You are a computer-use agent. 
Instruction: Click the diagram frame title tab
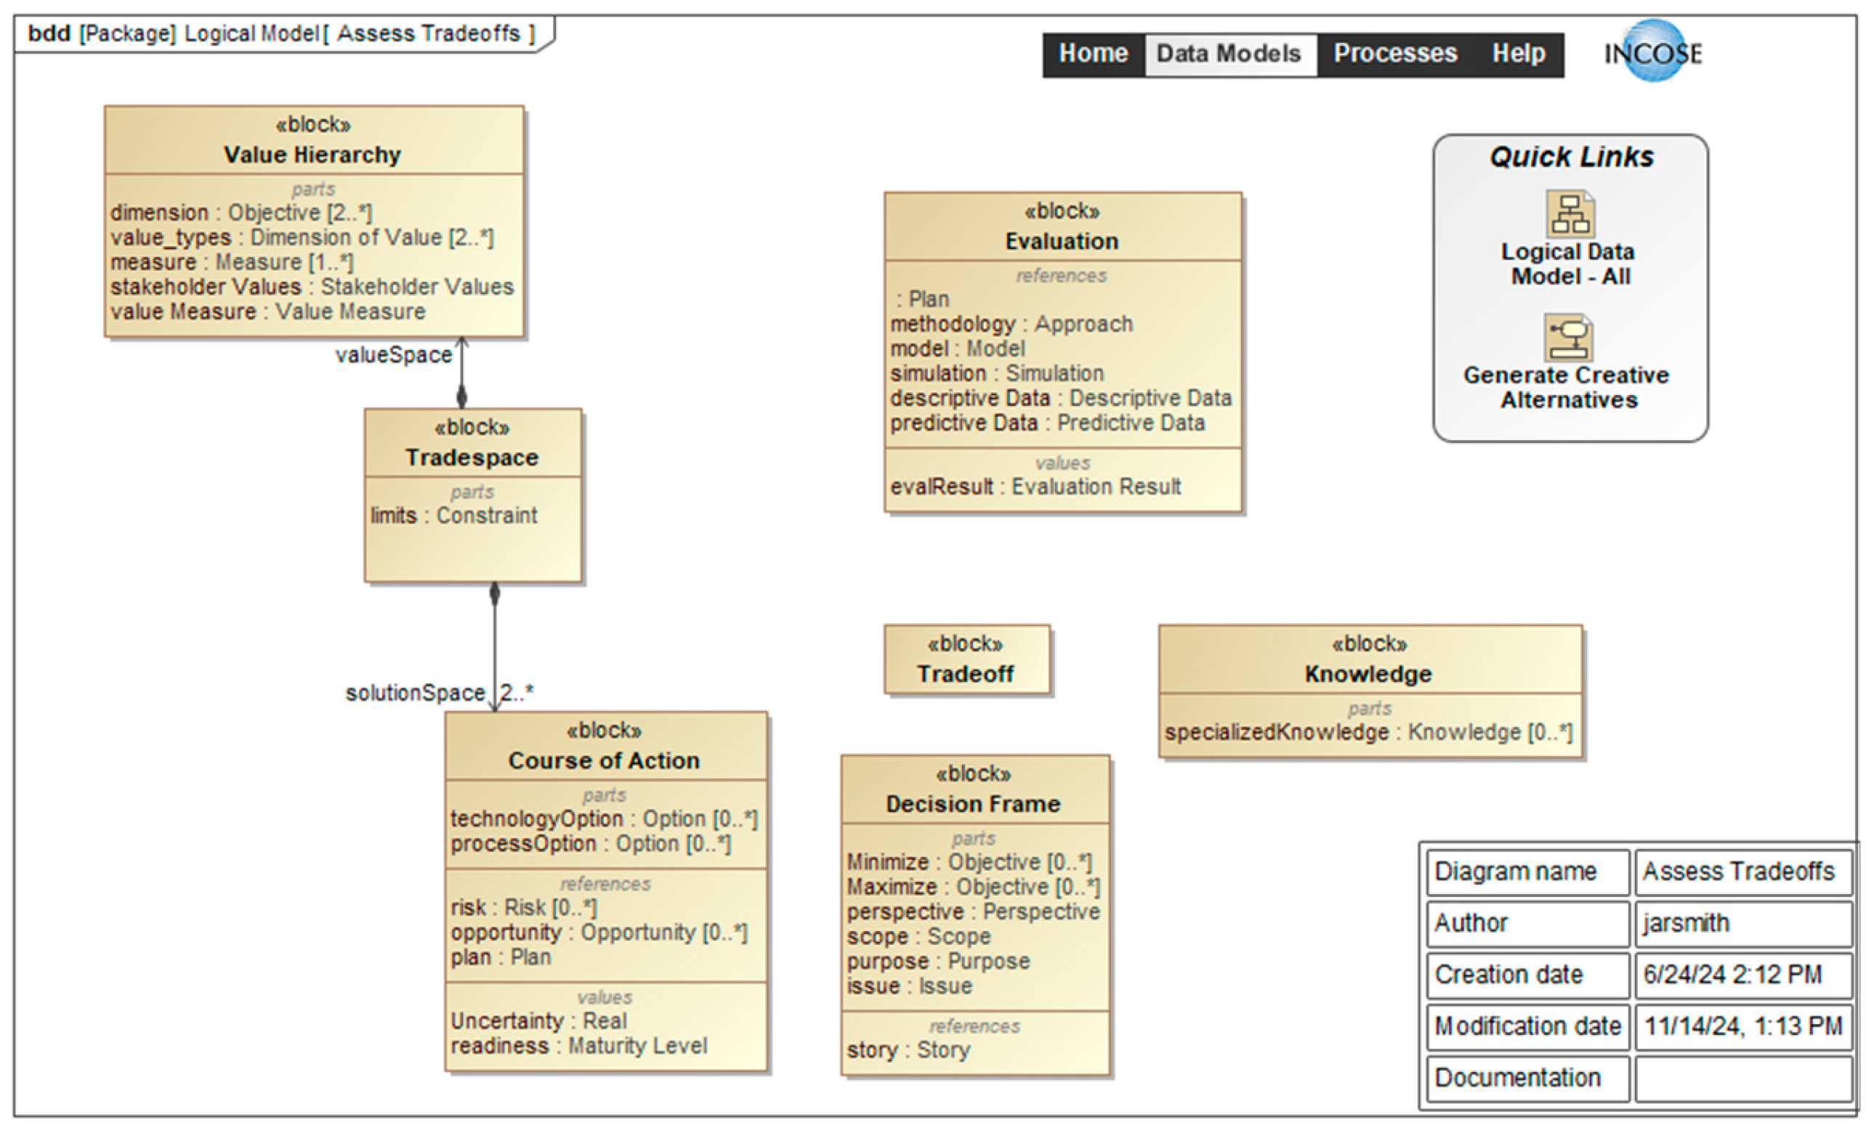[x=281, y=33]
